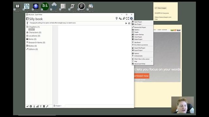Click the play arrow on the tip bar
Viewport: 209px width, 117px height.
126,23
